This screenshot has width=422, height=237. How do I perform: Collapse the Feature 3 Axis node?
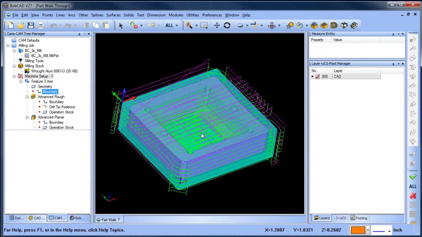click(21, 81)
